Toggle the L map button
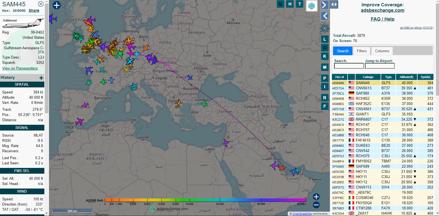 point(325,39)
